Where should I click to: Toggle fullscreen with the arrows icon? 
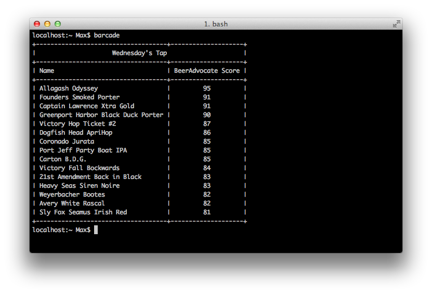[x=397, y=24]
